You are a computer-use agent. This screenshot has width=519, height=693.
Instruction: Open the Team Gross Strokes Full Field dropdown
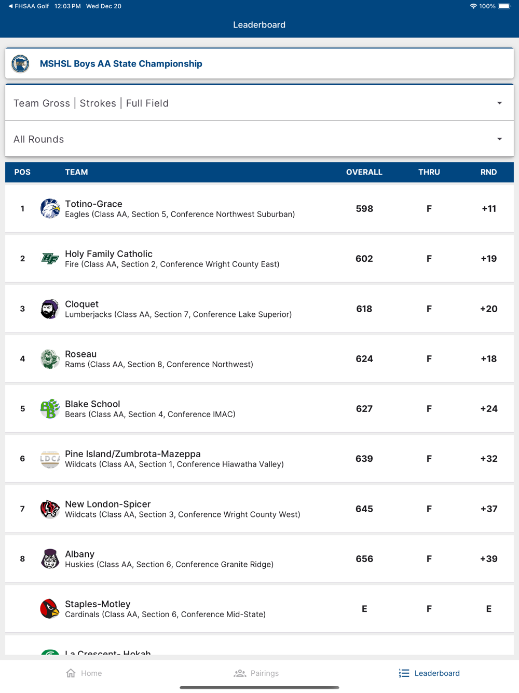259,103
